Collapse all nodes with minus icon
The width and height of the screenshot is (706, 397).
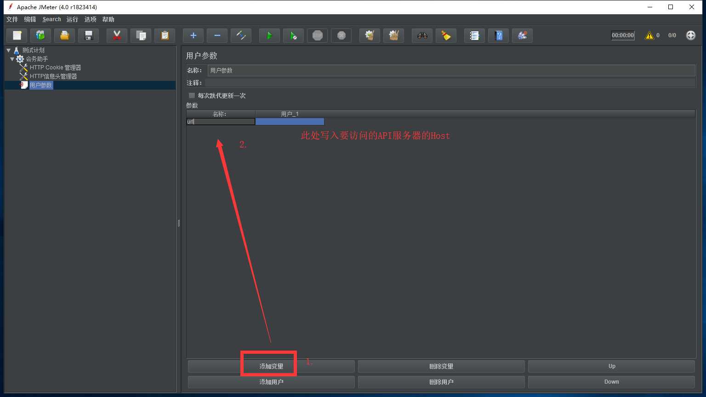pos(217,35)
